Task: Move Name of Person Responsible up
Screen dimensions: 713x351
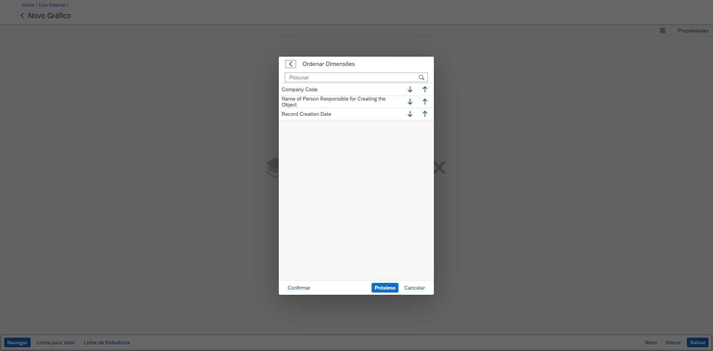Action: [425, 102]
